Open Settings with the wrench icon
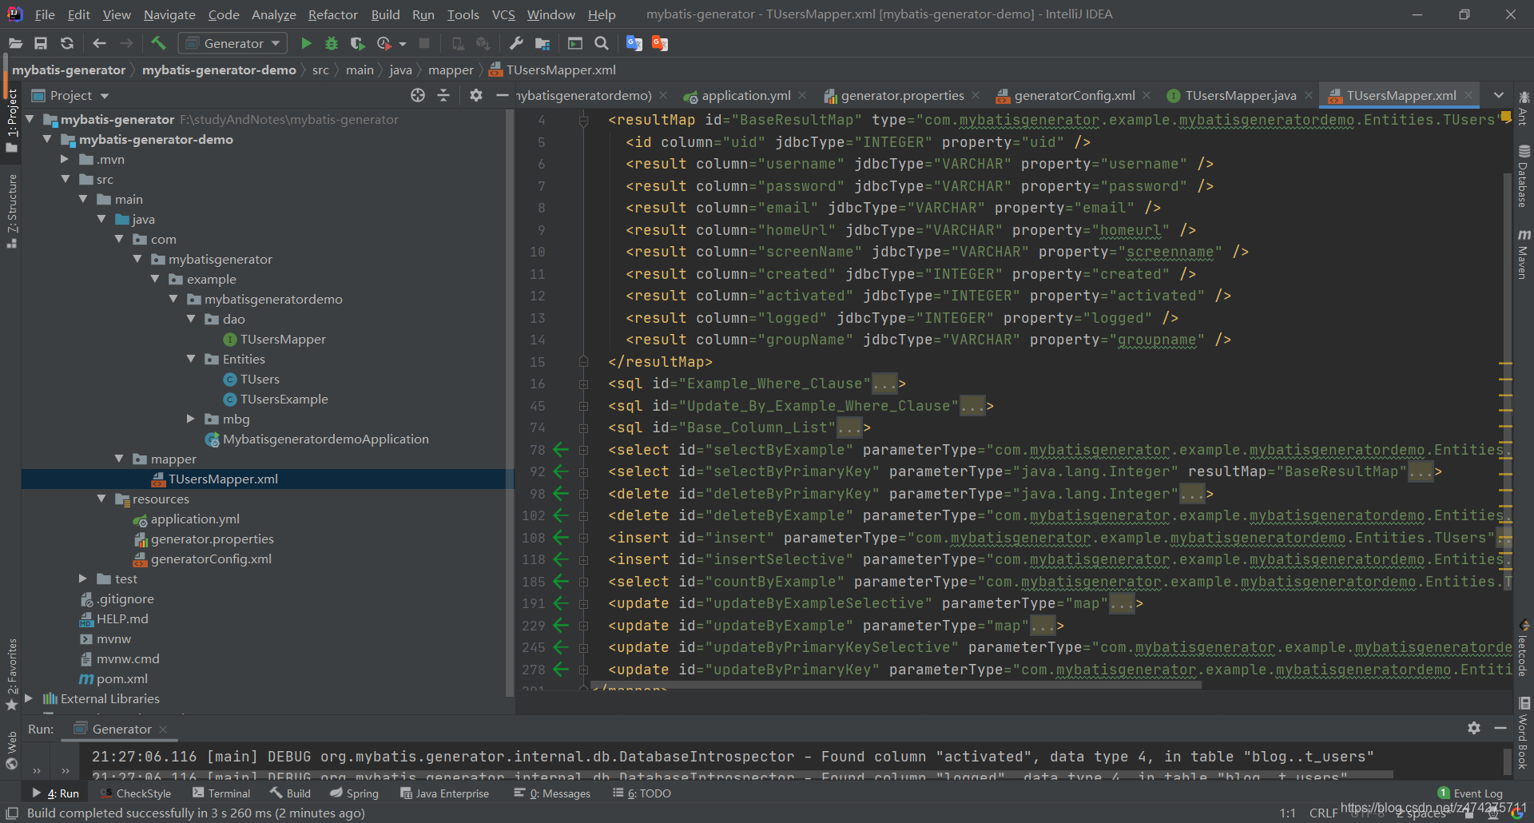Image resolution: width=1534 pixels, height=823 pixels. point(516,43)
